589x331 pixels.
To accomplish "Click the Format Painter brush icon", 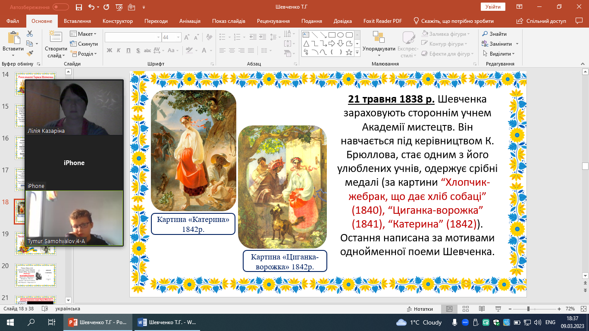I will 30,53.
